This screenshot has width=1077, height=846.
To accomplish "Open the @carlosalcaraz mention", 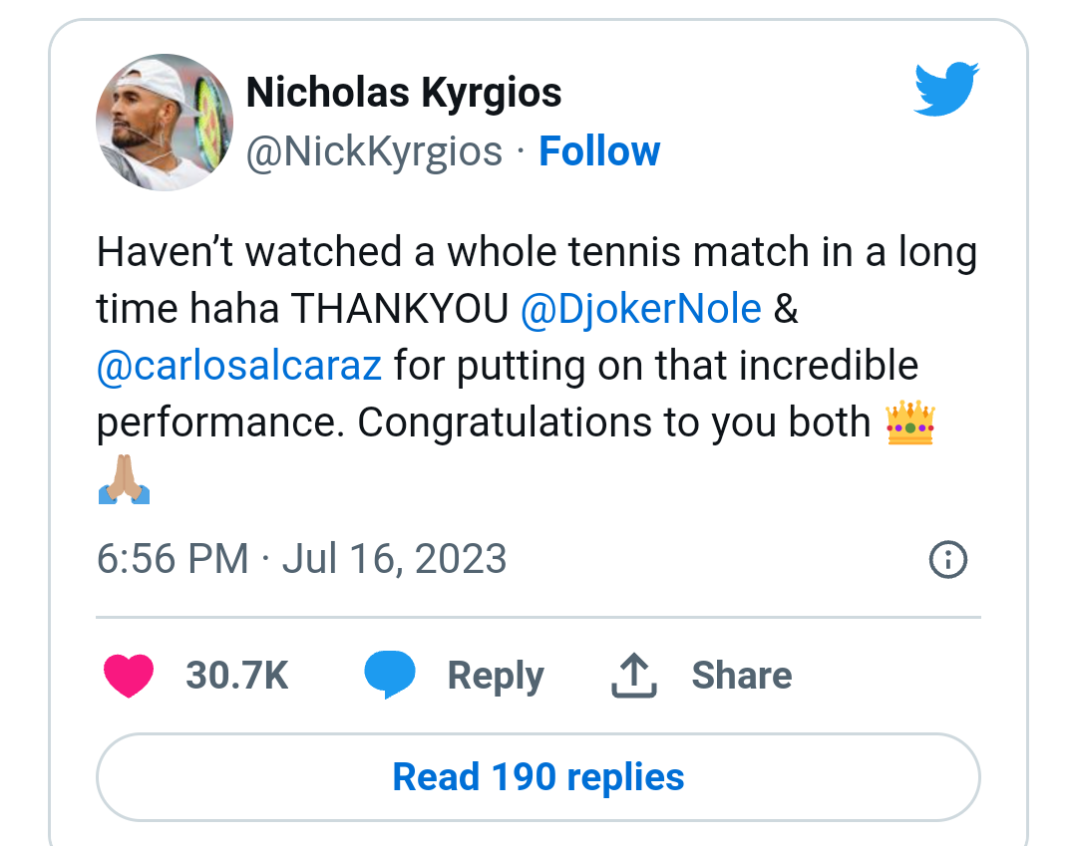I will pyautogui.click(x=239, y=366).
